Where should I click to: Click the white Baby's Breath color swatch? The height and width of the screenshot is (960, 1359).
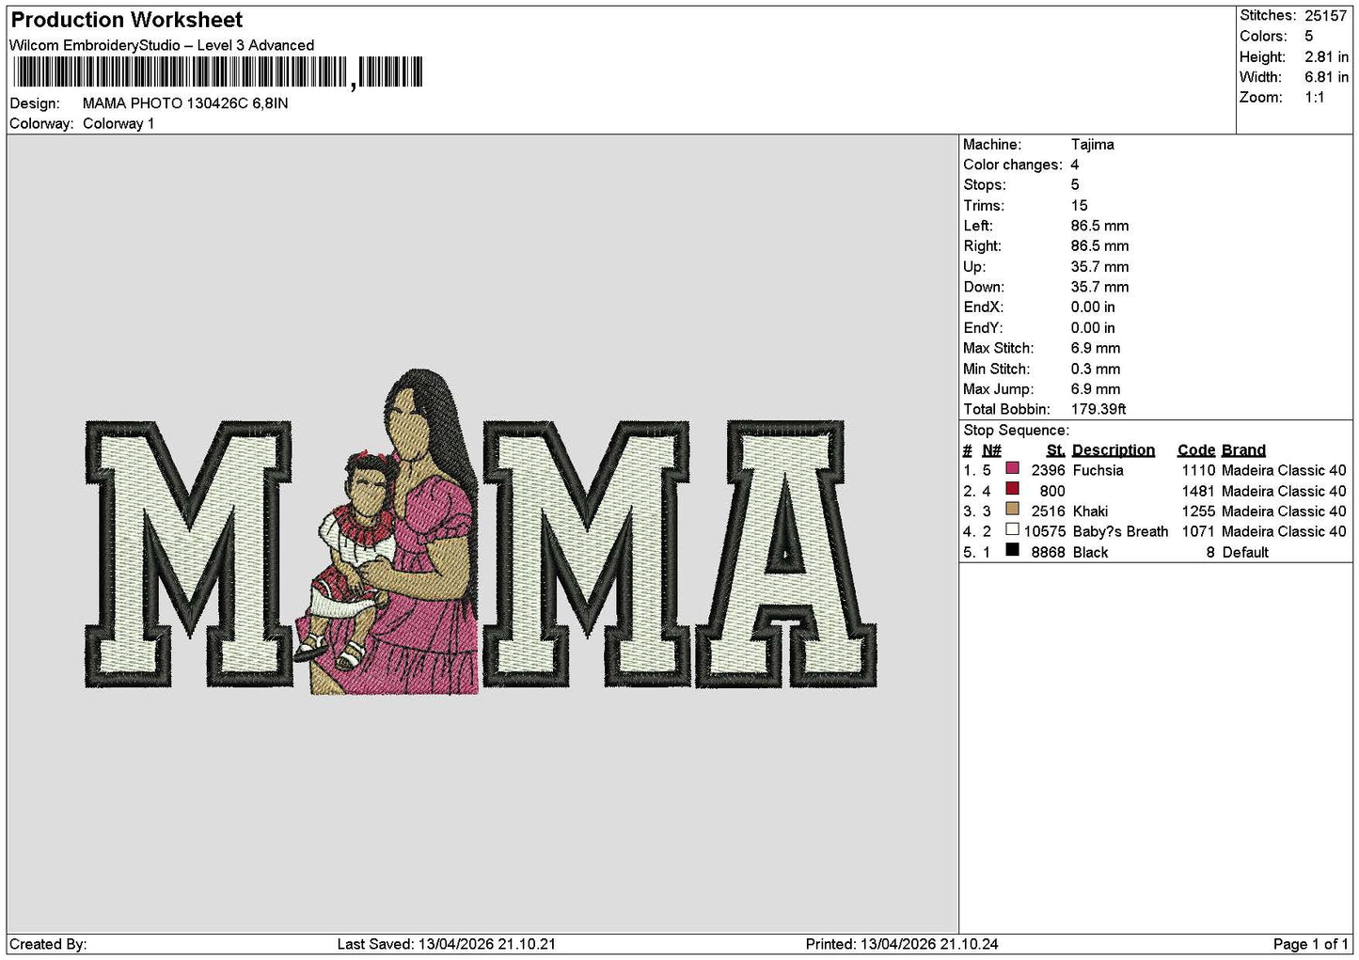tap(1012, 529)
